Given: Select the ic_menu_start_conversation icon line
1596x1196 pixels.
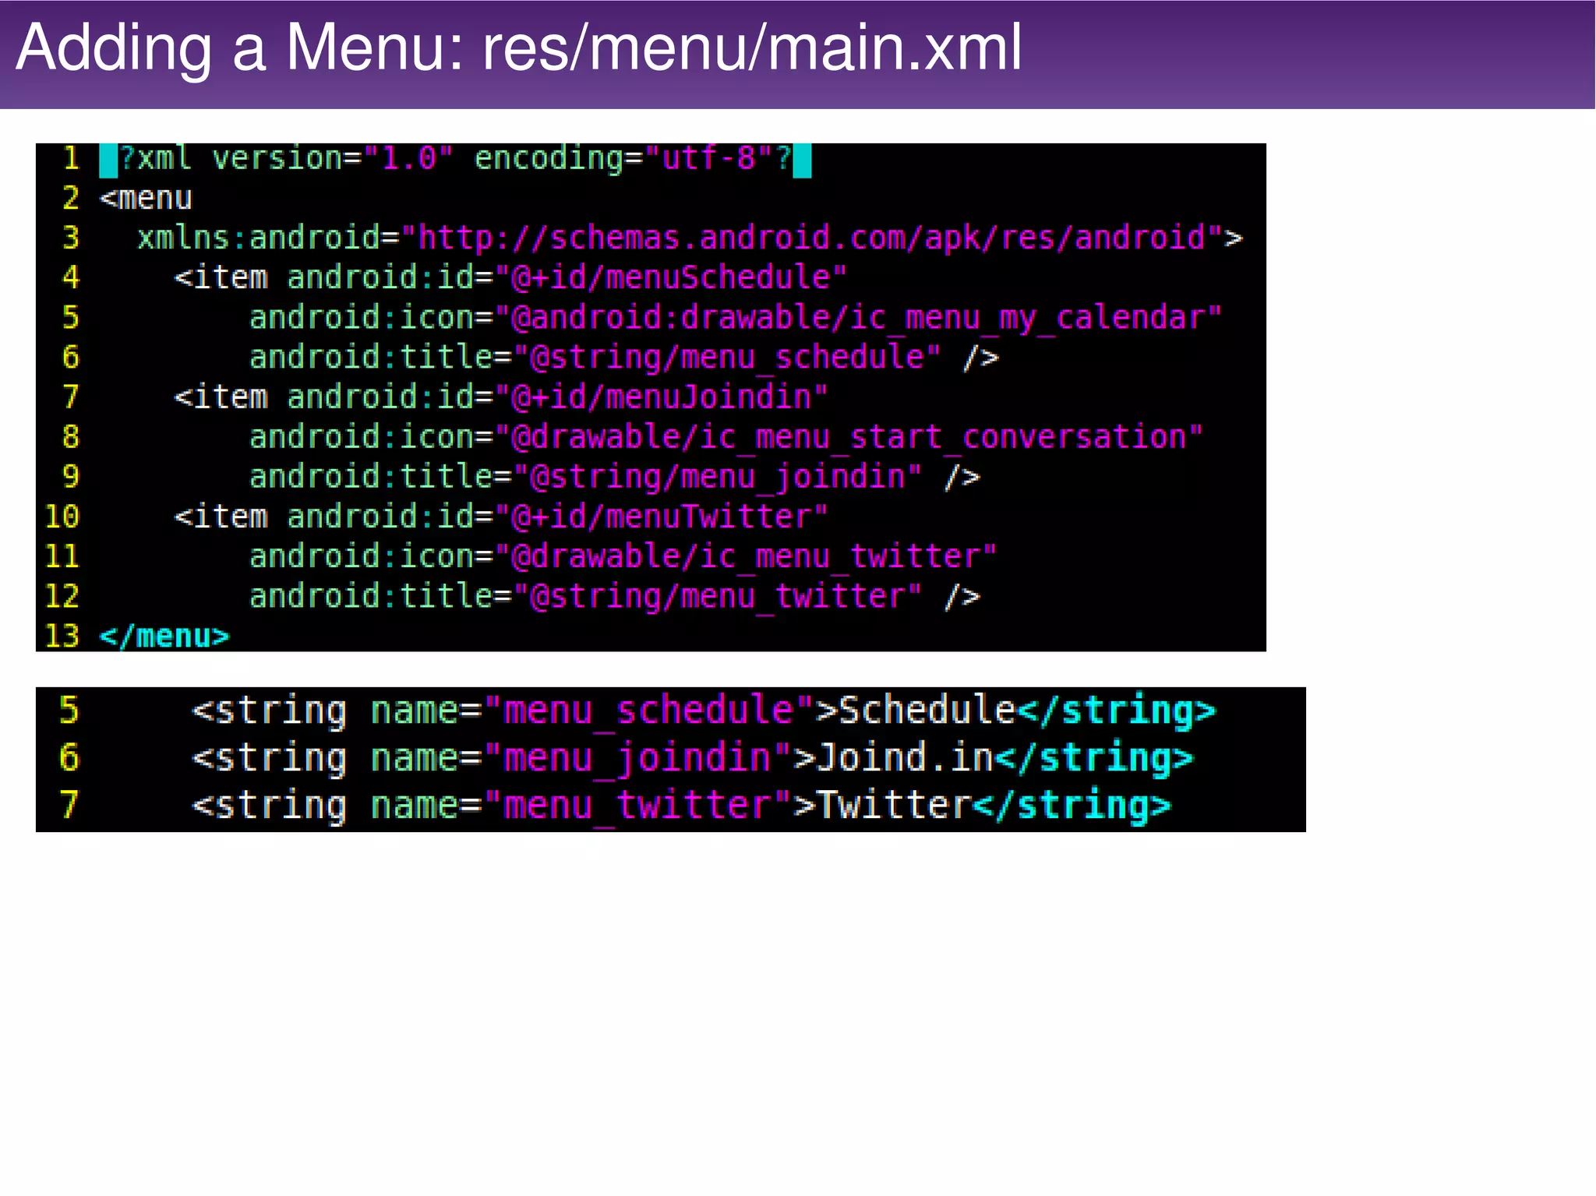Looking at the screenshot, I should [726, 438].
